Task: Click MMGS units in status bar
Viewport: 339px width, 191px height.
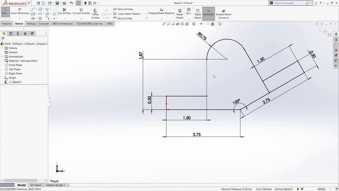Action: click(x=322, y=189)
